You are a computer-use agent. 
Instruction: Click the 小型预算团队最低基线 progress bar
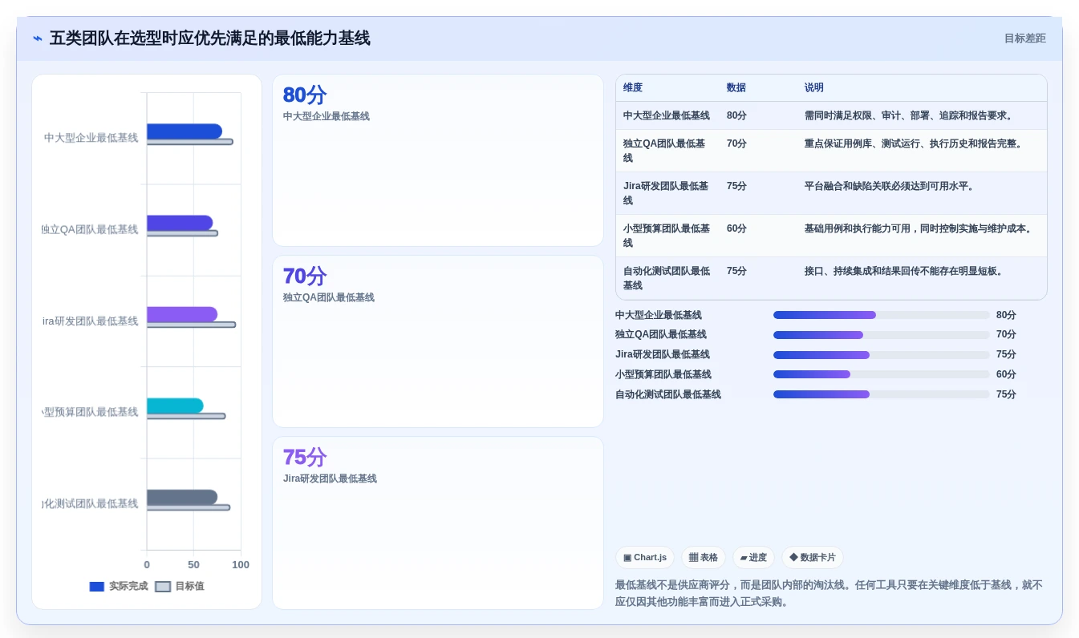tap(881, 374)
